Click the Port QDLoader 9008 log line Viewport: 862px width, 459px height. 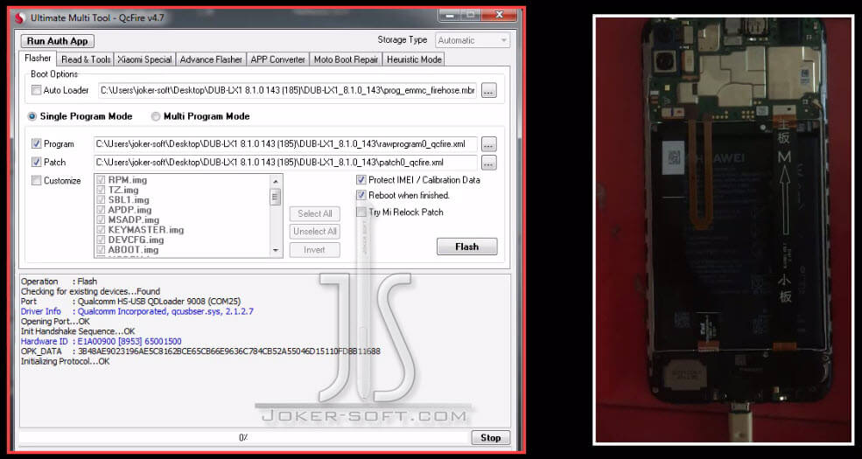point(131,302)
